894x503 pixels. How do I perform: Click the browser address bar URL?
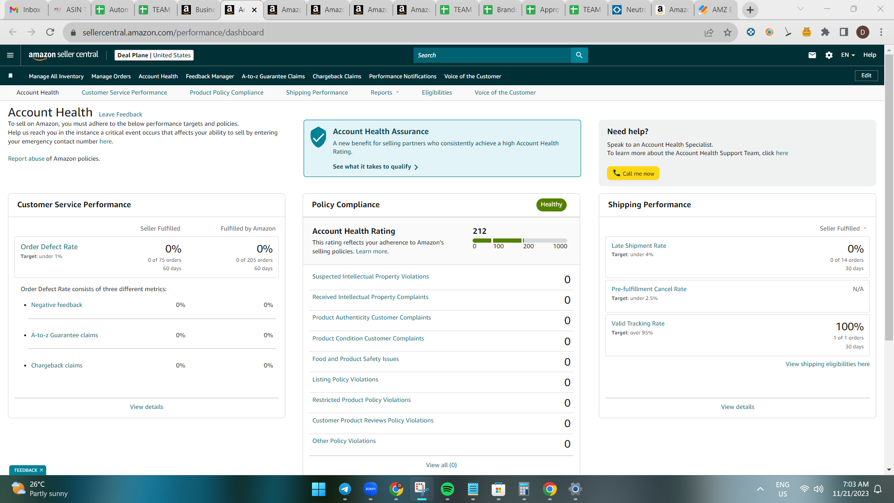coord(173,33)
